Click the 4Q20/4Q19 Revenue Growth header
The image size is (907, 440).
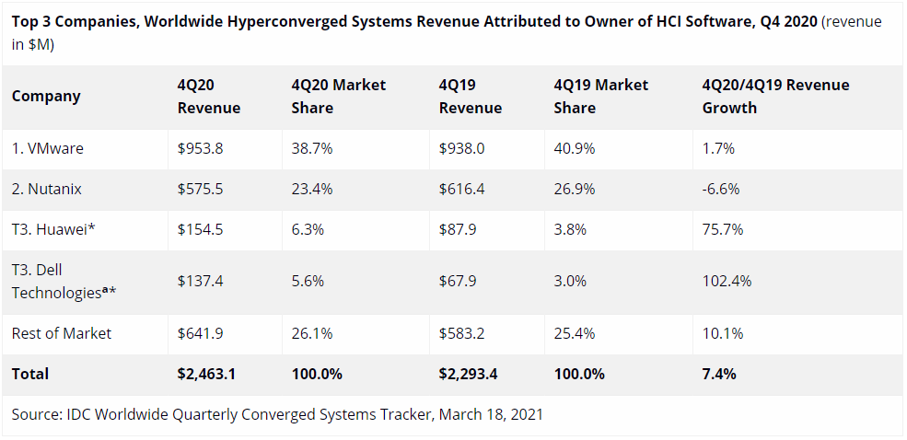coord(775,97)
